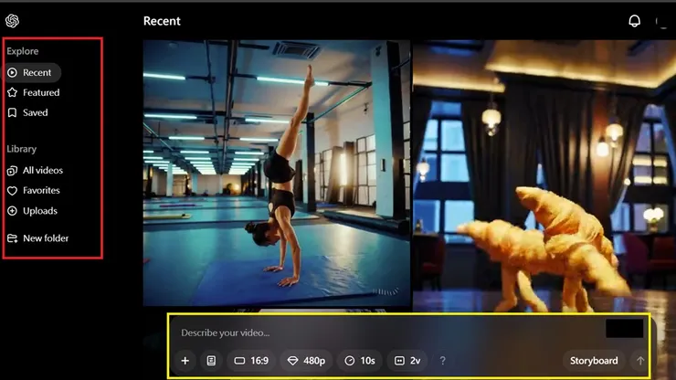The width and height of the screenshot is (676, 380).
Task: Open the 10s duration dropdown
Action: (360, 361)
